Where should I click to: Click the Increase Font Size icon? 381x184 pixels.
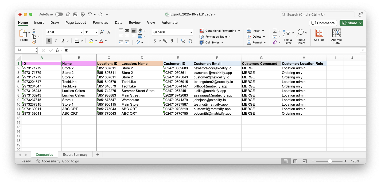[x=102, y=32]
